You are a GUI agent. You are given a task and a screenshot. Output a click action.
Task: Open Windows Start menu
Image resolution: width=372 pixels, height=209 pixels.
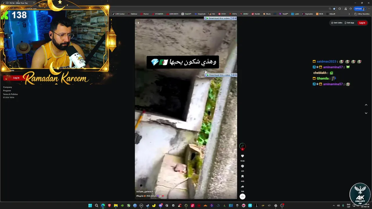[x=90, y=206]
